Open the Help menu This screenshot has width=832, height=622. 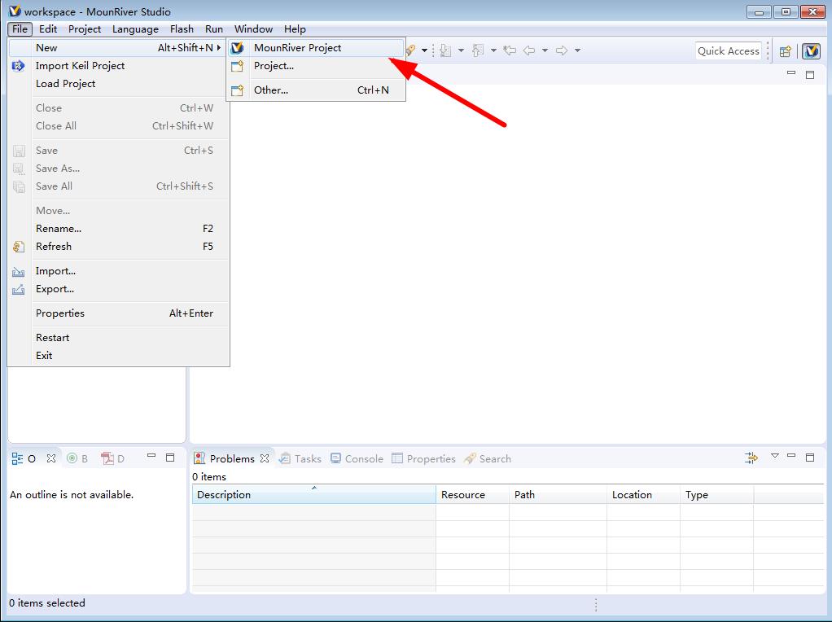click(x=295, y=29)
